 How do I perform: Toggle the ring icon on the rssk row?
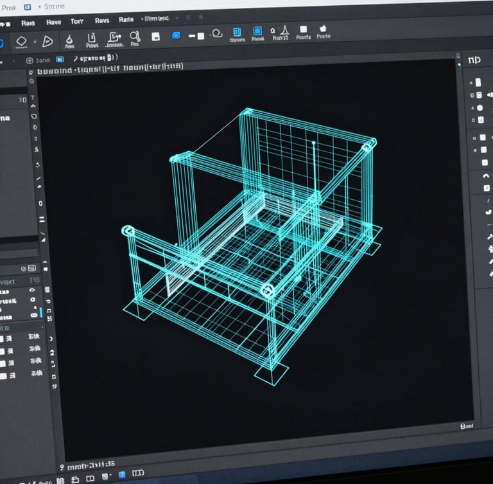33,300
